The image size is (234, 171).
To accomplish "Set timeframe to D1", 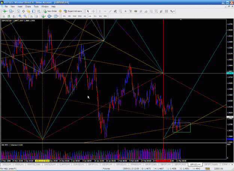I will pos(95,16).
